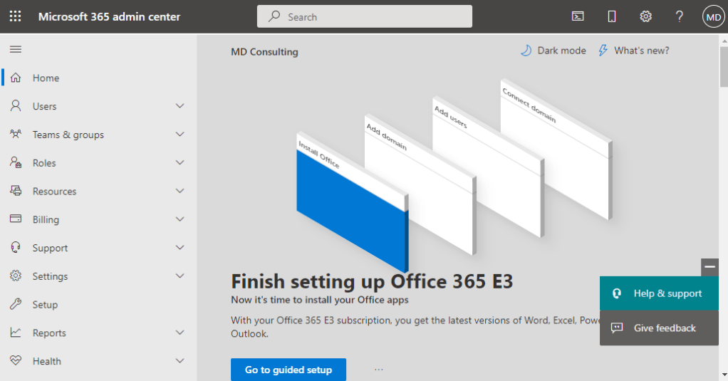Expand the Health section chevron

click(x=180, y=361)
